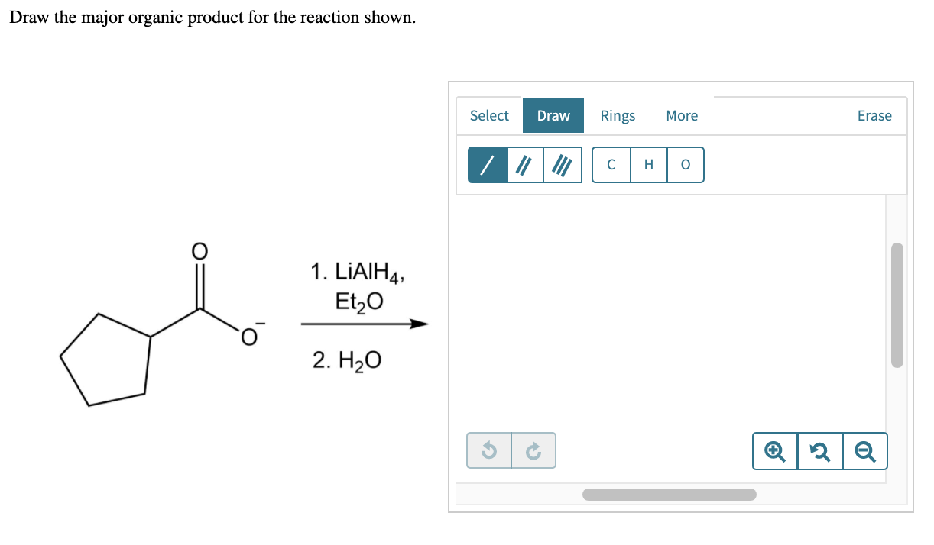Click the empty drawing canvas area
The image size is (934, 545).
click(671, 313)
